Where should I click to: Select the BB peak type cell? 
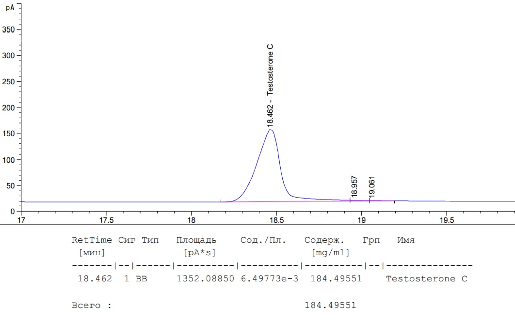(x=141, y=279)
